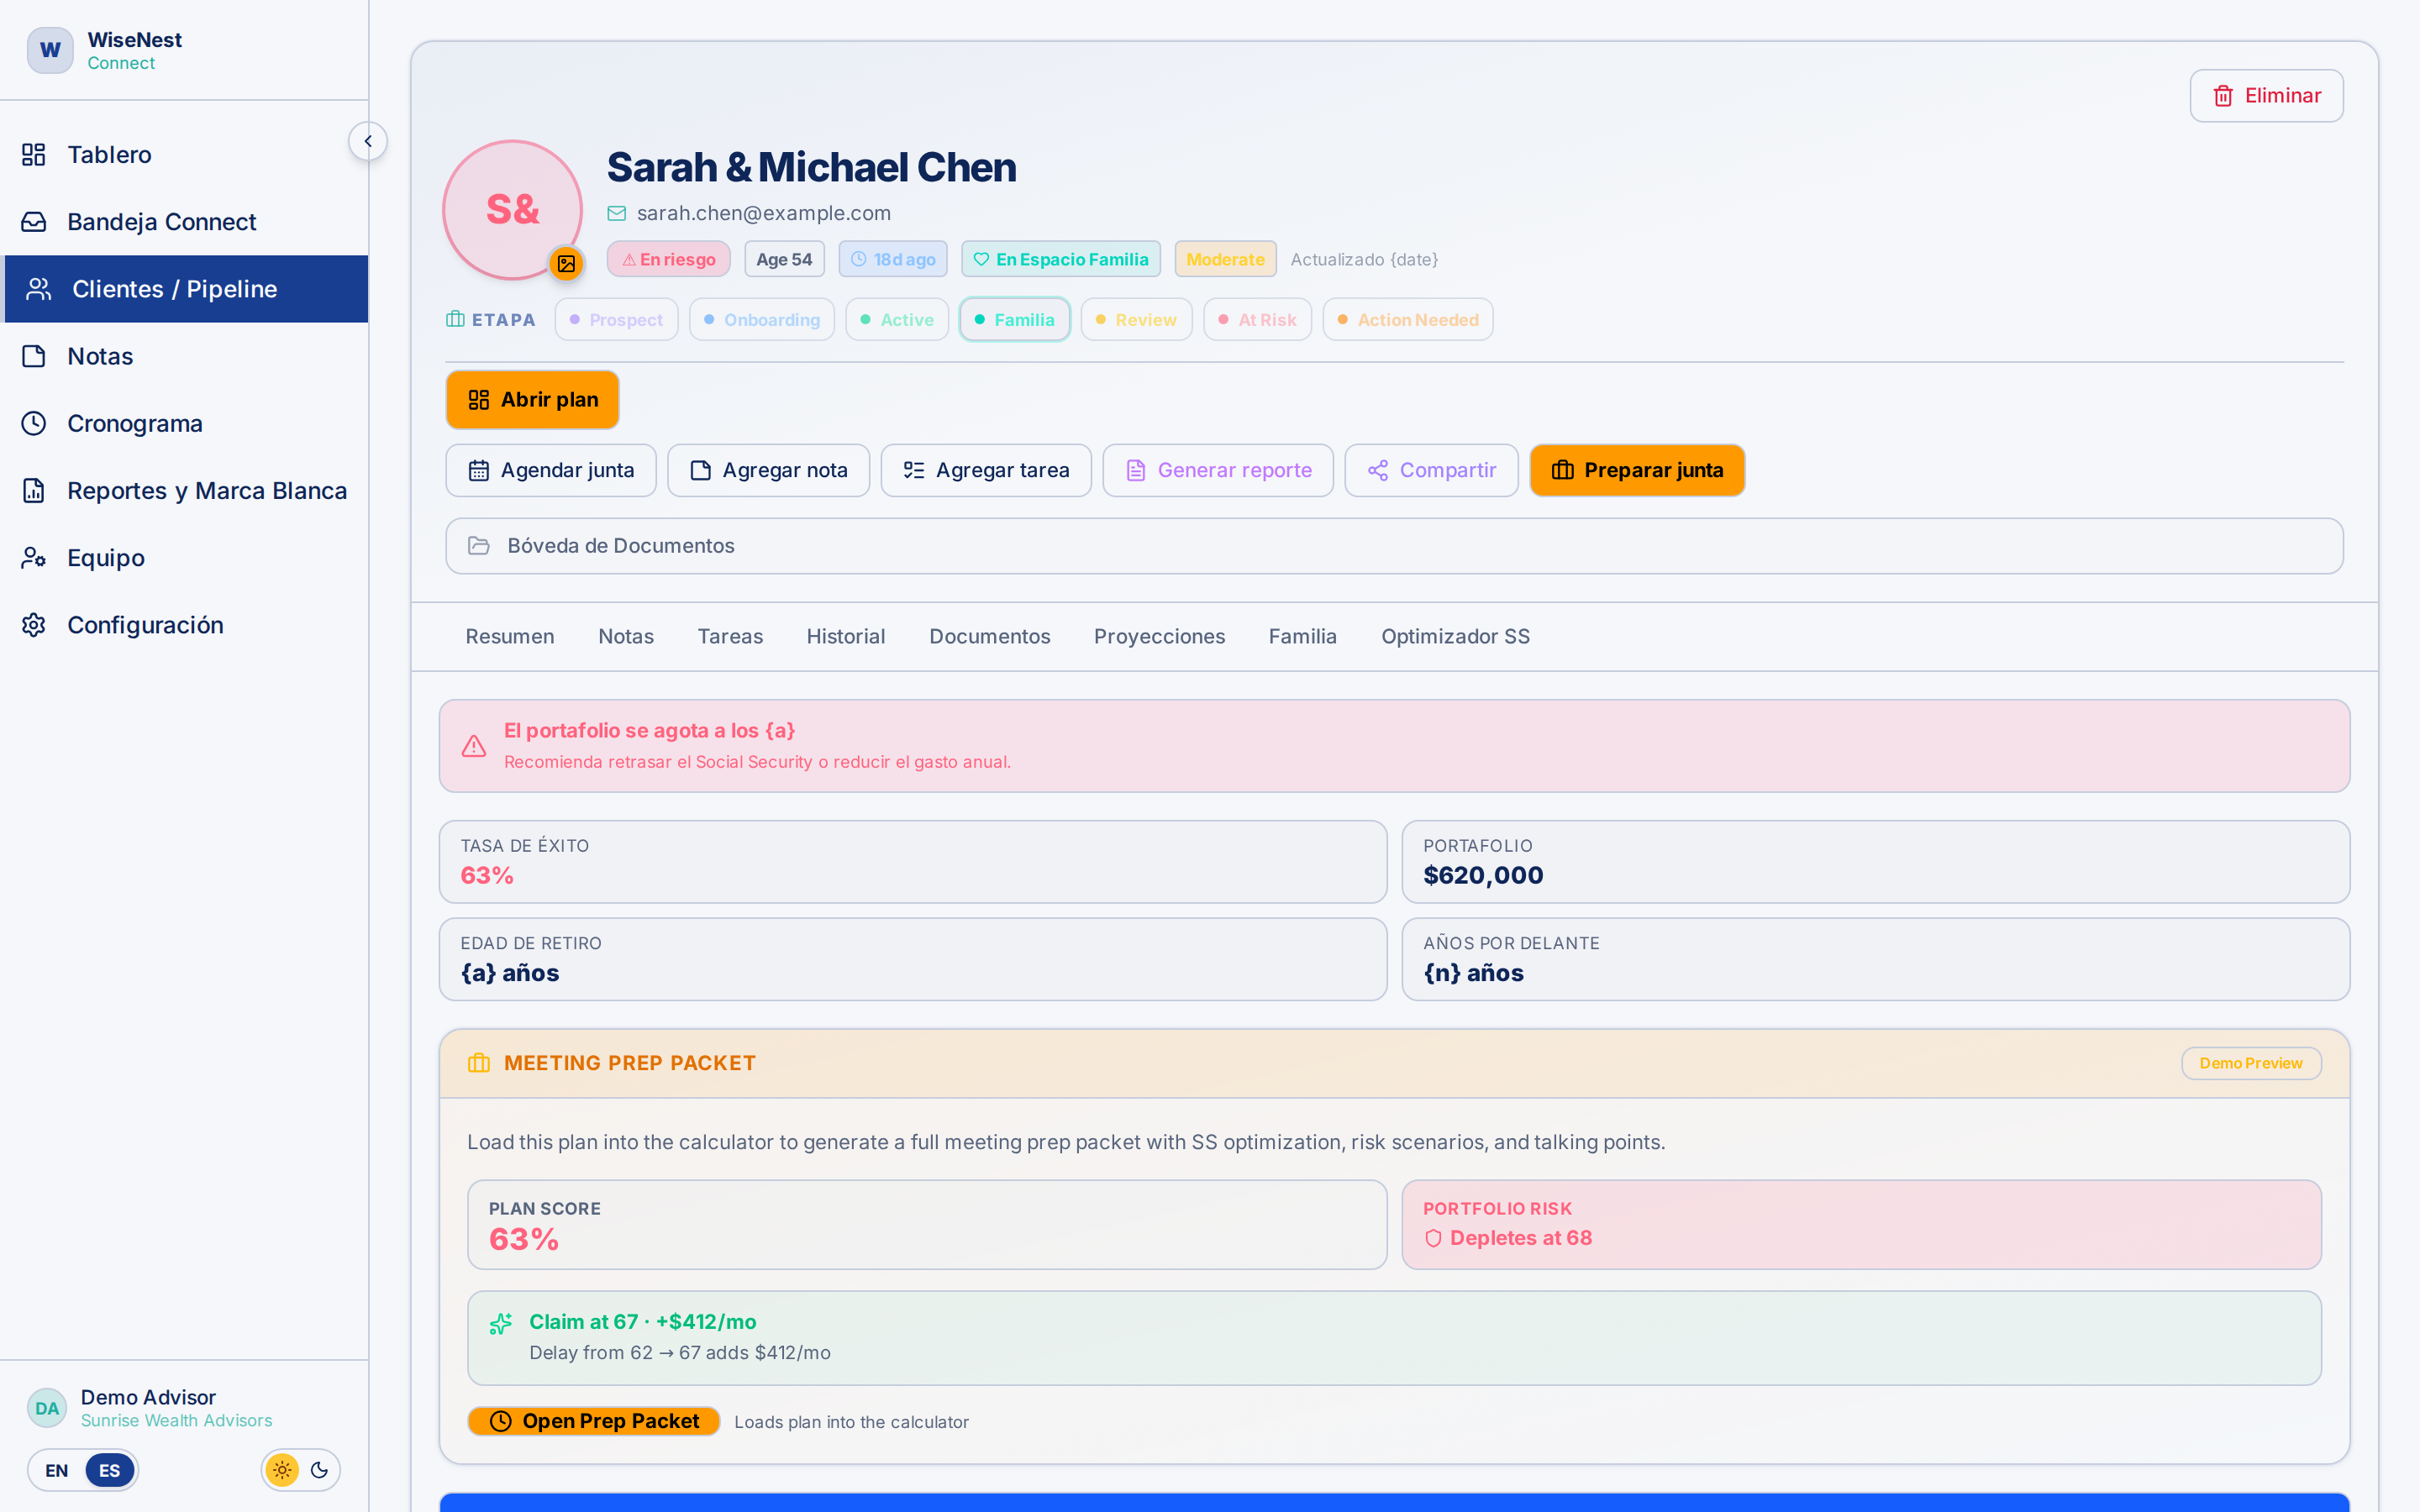Screen dimensions: 2420x1512
Task: Collapse the sidebar with the chevron button
Action: pyautogui.click(x=368, y=141)
